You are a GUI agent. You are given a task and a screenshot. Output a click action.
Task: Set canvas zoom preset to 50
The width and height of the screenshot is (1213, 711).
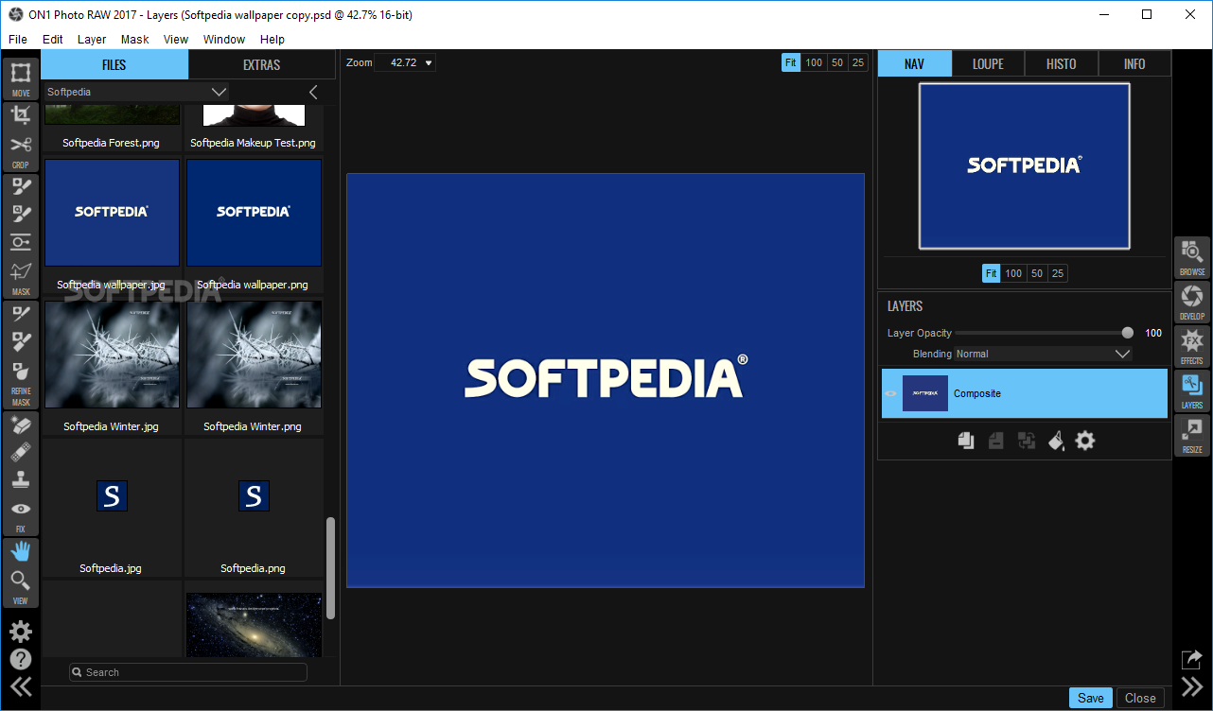pos(836,62)
